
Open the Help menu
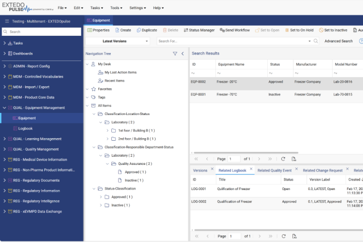(x=159, y=8)
